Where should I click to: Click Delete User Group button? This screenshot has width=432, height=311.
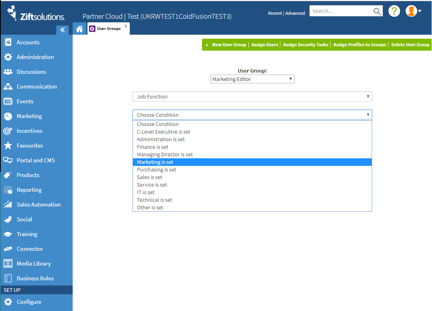point(410,45)
